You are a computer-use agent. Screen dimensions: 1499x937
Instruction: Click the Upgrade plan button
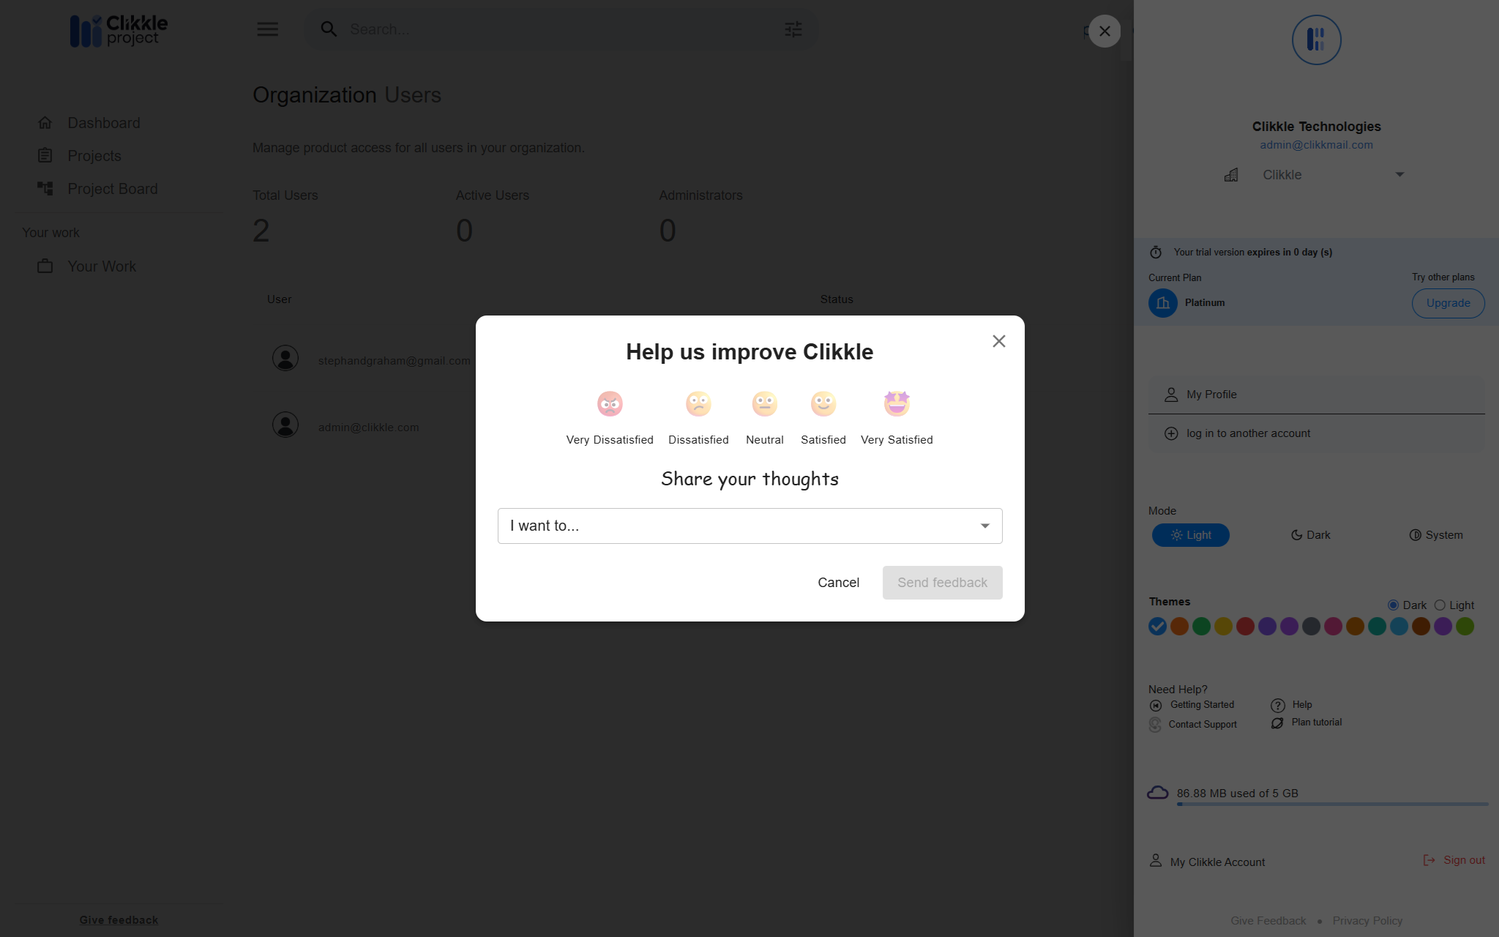(x=1447, y=303)
